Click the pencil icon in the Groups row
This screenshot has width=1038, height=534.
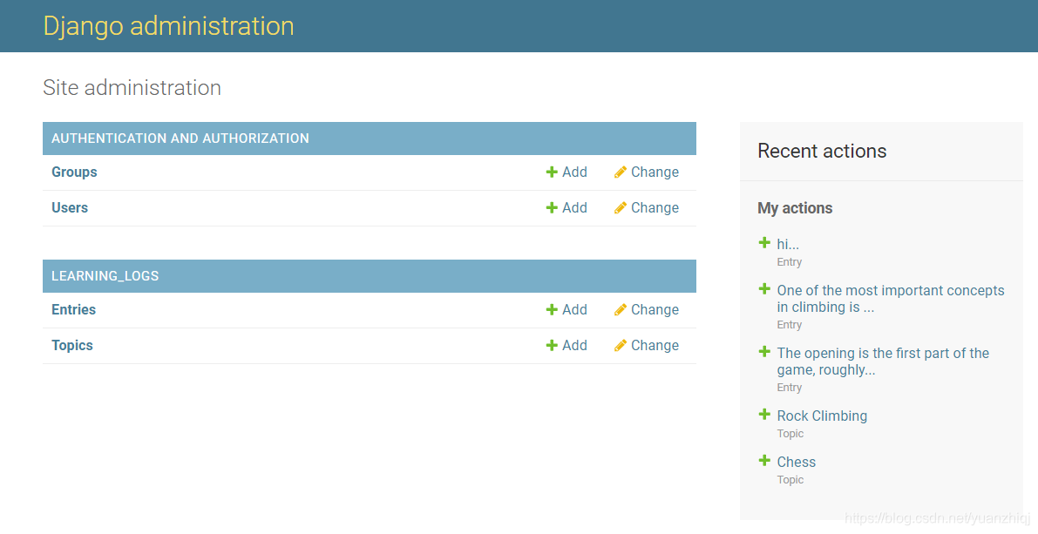pyautogui.click(x=621, y=172)
